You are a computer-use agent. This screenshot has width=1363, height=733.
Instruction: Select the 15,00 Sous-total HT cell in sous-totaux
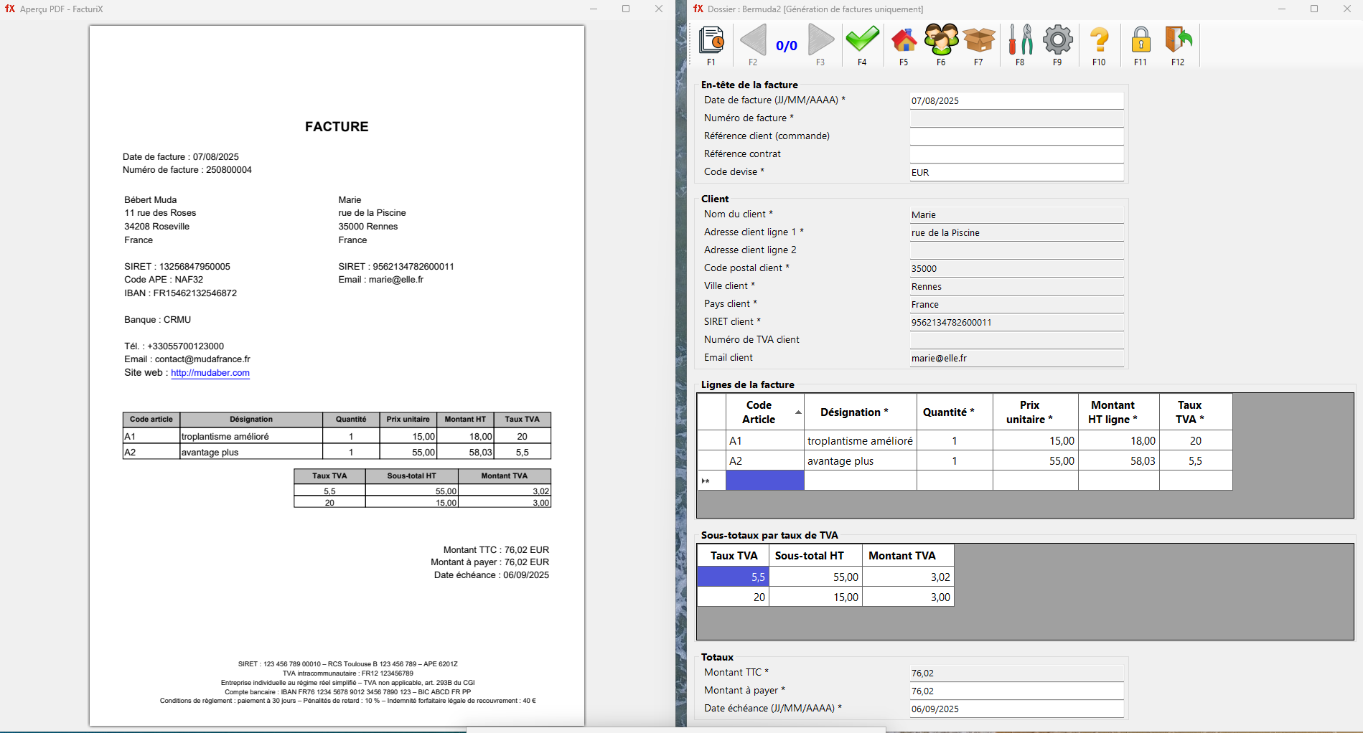click(x=815, y=597)
